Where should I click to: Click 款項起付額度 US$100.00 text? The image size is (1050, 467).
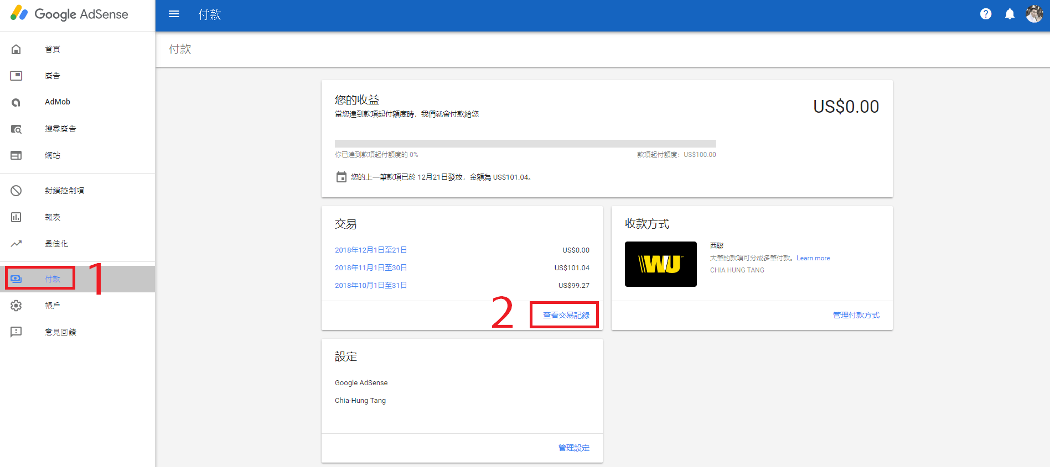click(x=676, y=155)
